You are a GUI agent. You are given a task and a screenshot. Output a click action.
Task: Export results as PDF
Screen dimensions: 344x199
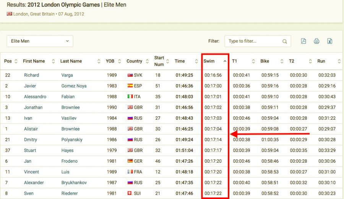tap(303, 41)
